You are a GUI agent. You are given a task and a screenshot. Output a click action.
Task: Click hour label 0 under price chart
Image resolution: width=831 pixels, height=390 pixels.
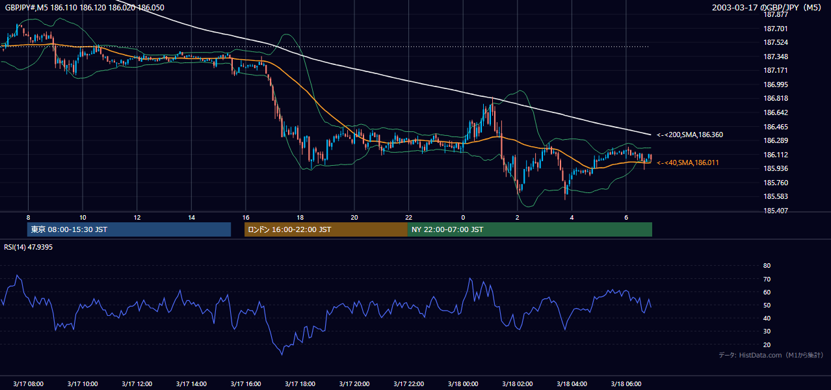tap(463, 217)
